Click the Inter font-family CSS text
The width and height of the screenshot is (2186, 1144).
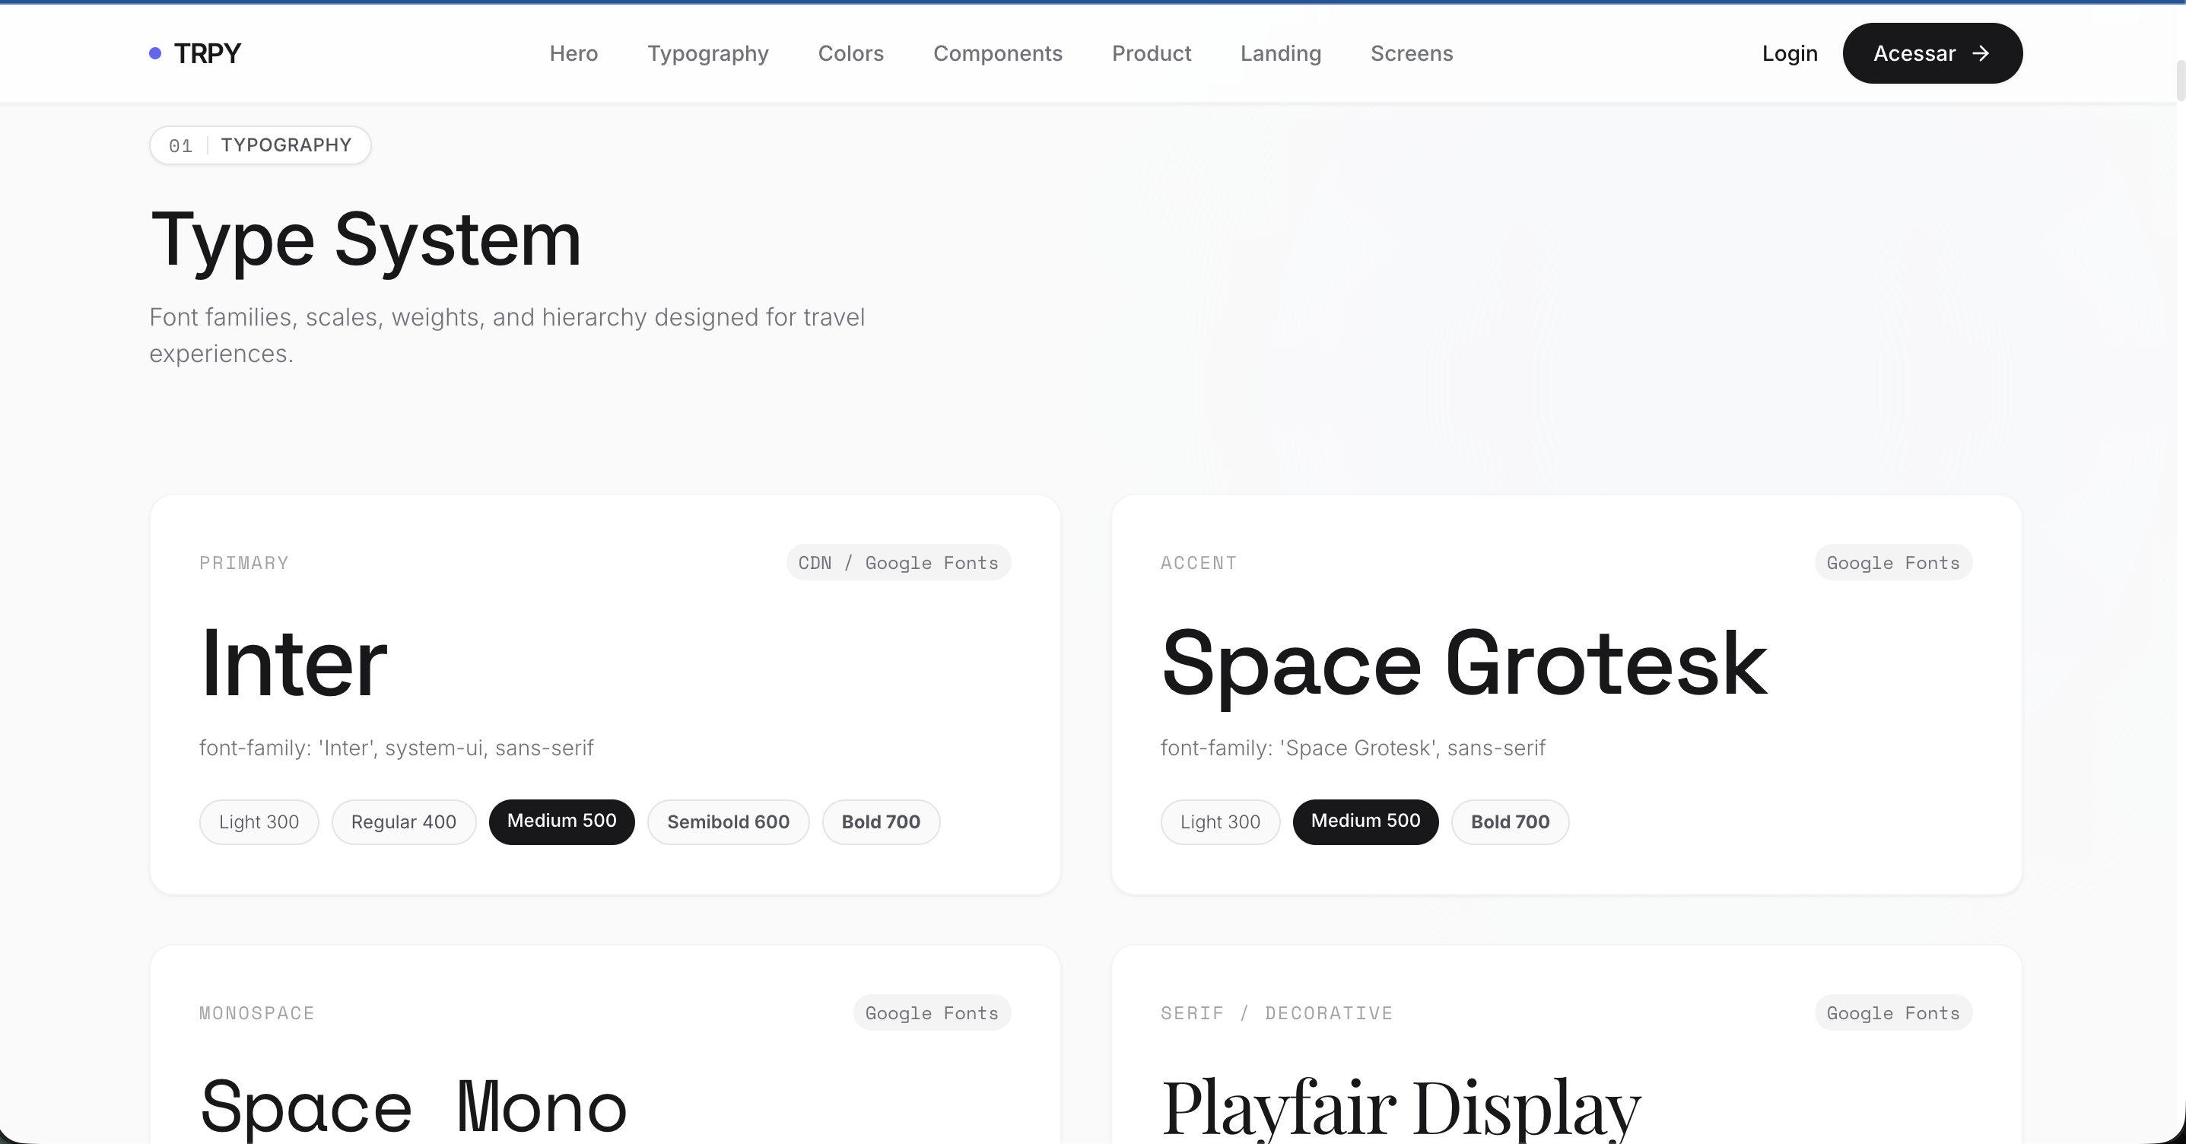click(x=396, y=748)
